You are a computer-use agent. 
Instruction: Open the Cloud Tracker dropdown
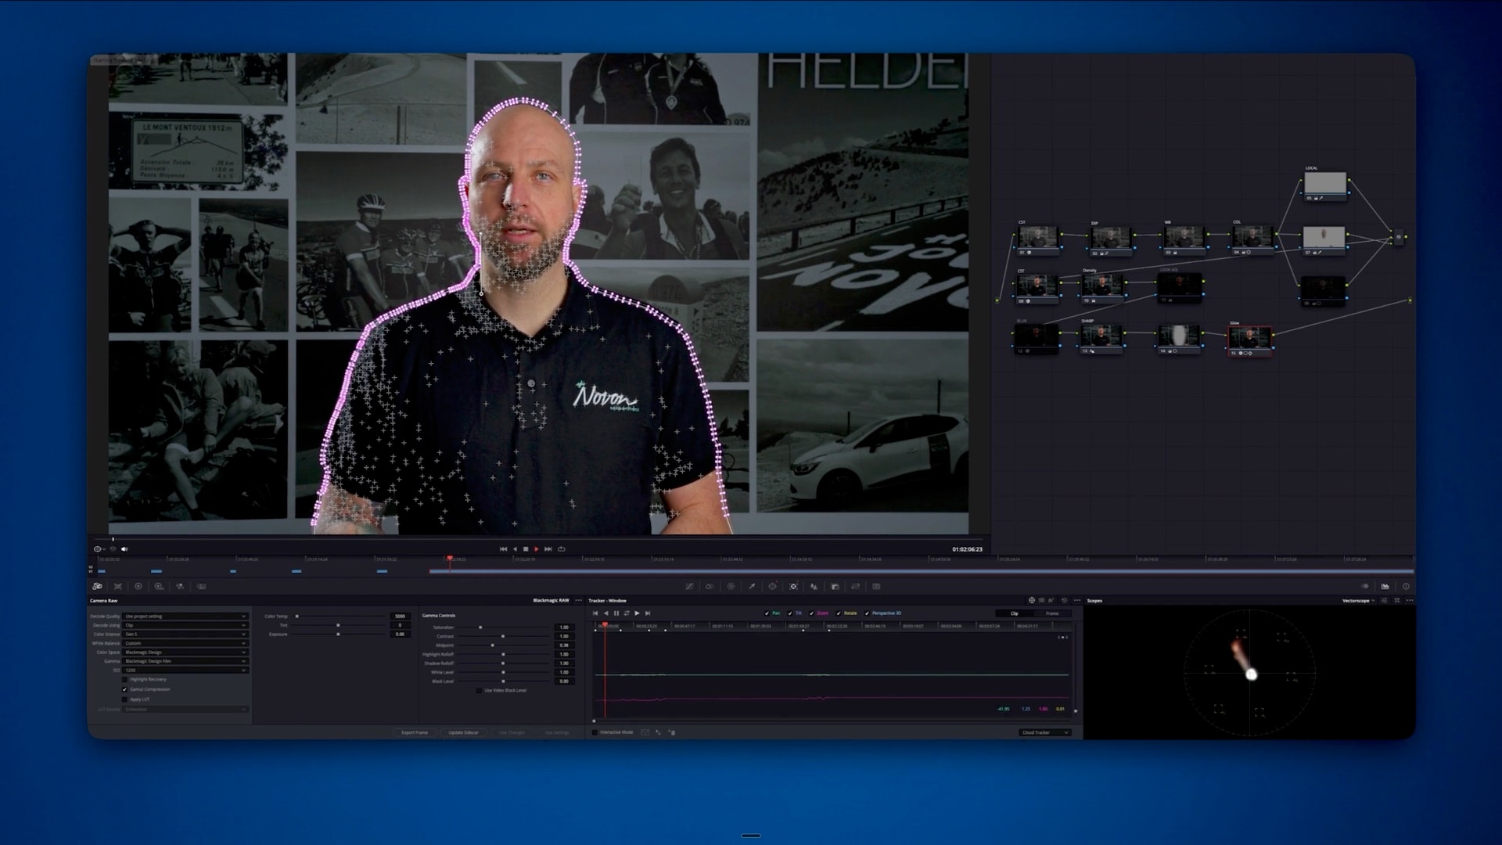tap(1045, 732)
